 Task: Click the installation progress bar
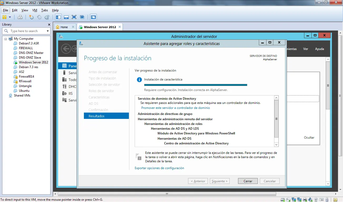pos(196,85)
